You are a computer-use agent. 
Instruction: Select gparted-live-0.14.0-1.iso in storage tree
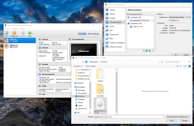click(x=140, y=21)
